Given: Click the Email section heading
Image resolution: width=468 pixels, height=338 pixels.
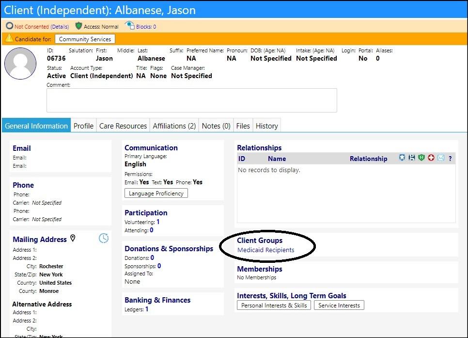Looking at the screenshot, I should (22, 148).
